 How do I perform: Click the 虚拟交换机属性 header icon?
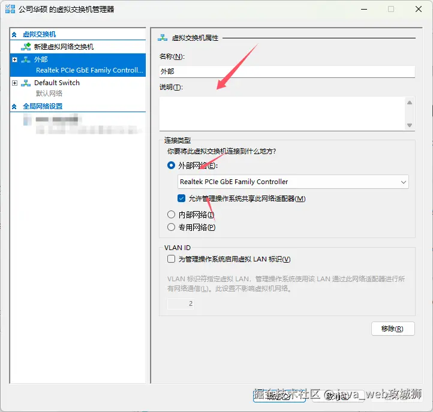(163, 38)
